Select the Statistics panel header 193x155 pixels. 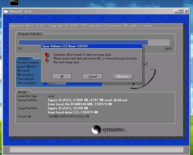click(24, 59)
